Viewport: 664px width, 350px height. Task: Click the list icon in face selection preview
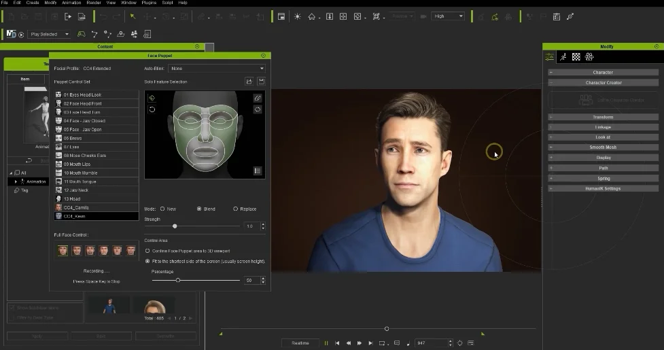click(x=258, y=171)
